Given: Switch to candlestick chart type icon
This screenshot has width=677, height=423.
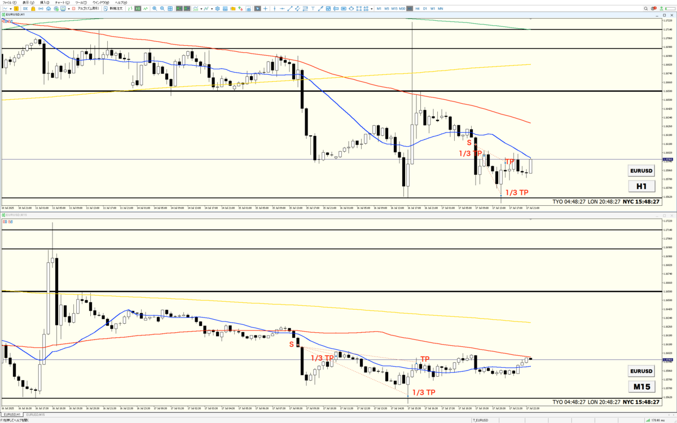Looking at the screenshot, I should pyautogui.click(x=138, y=8).
